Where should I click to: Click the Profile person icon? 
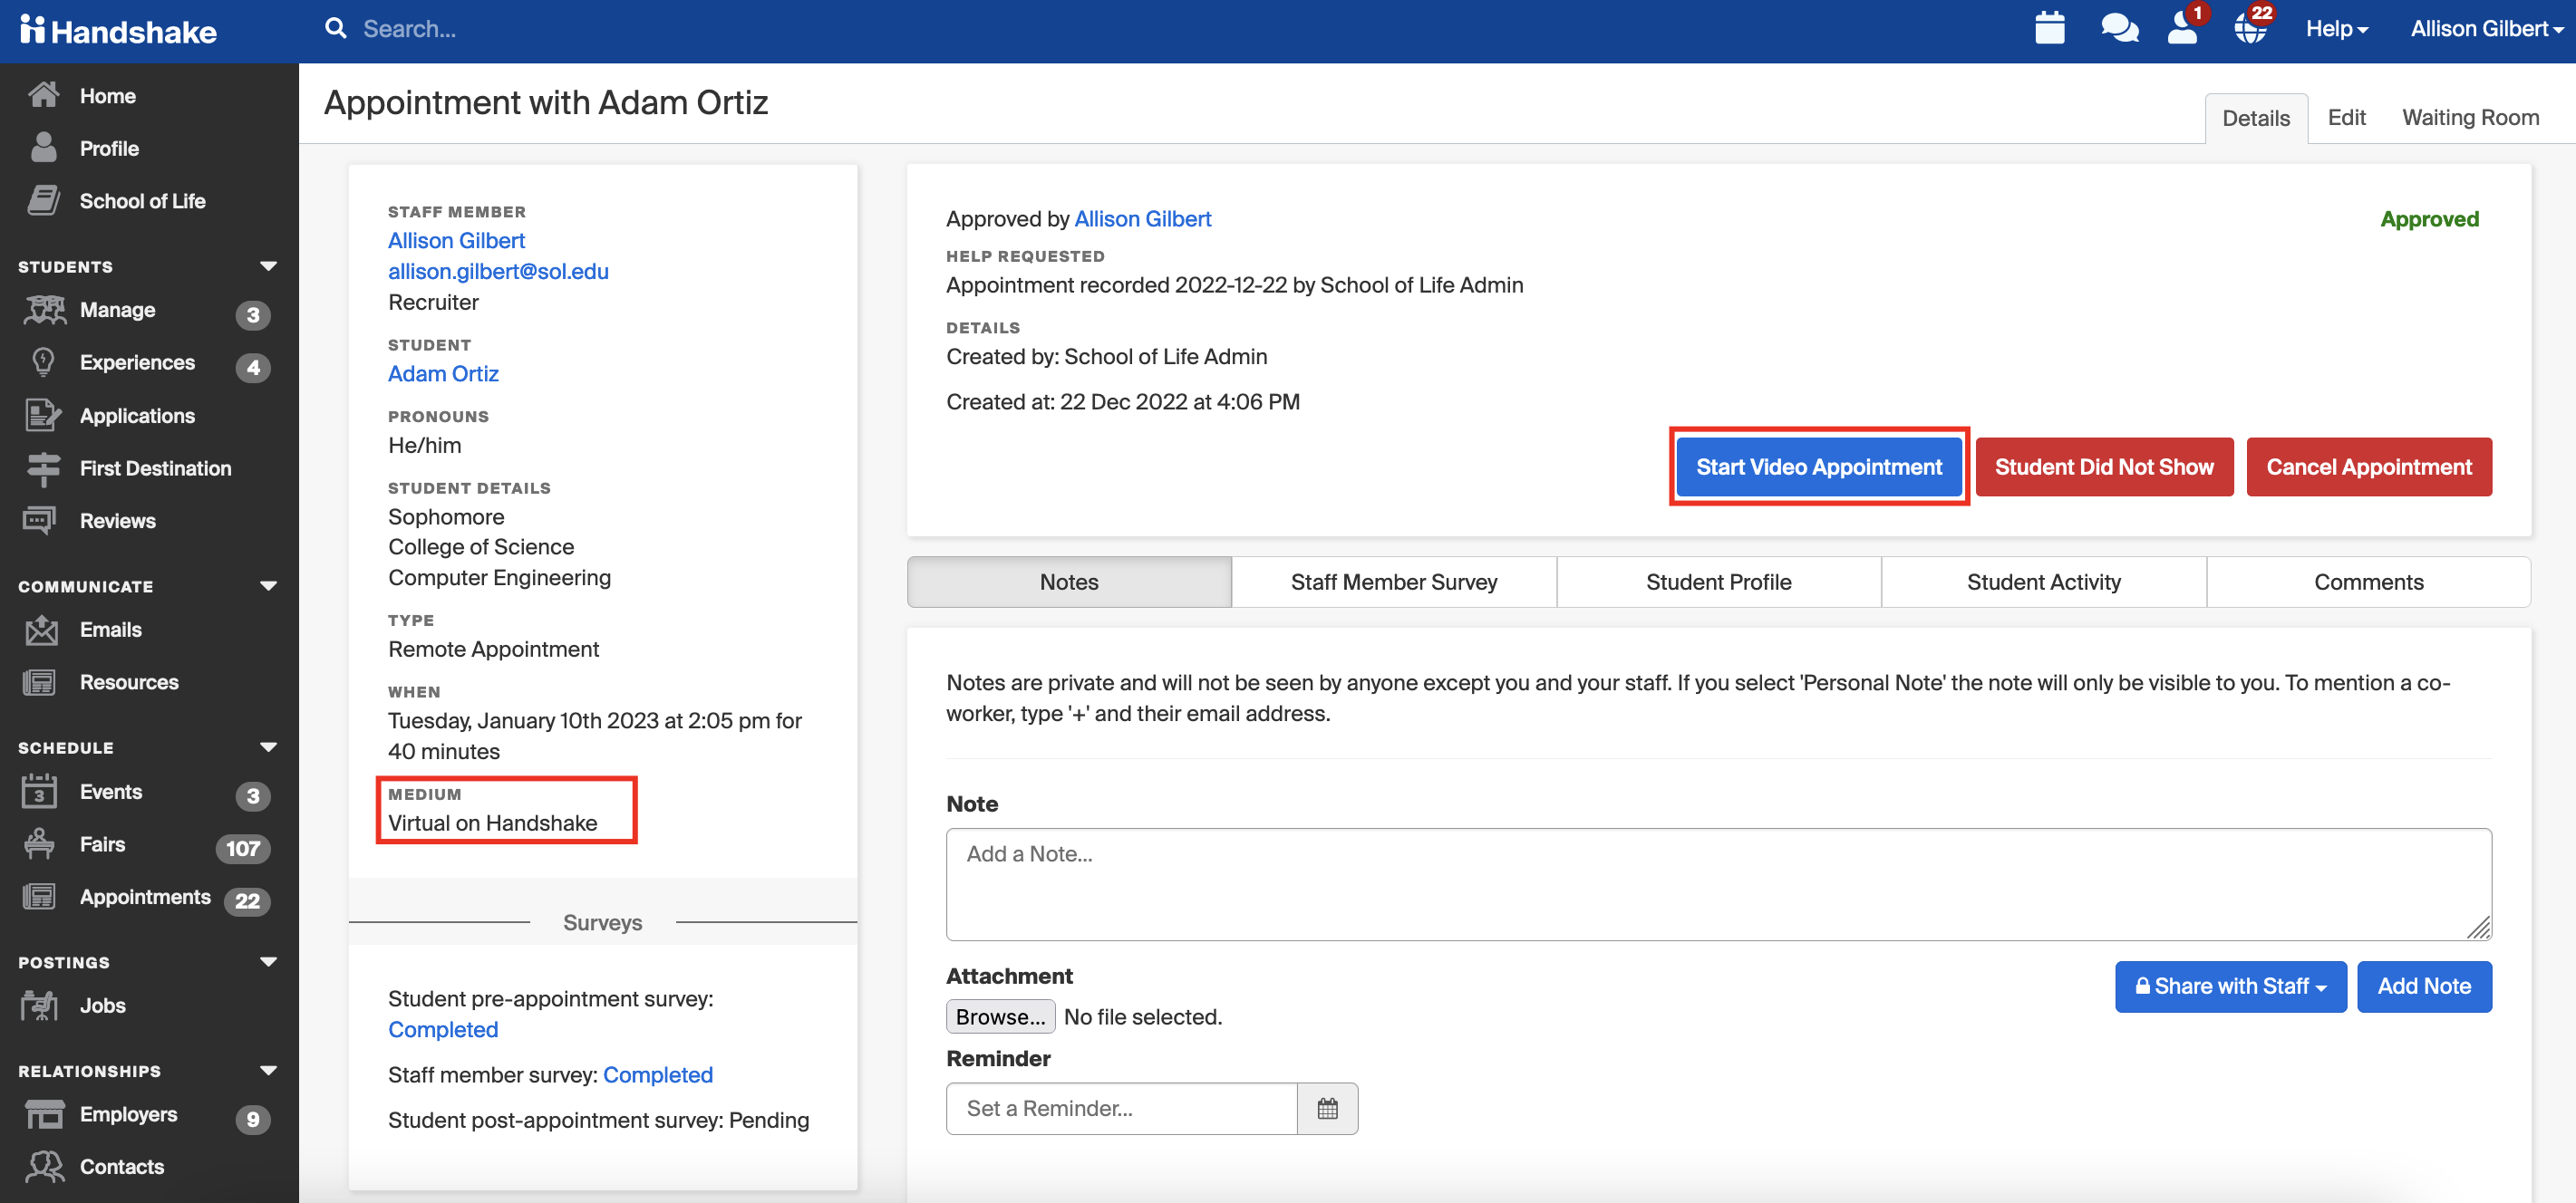point(43,148)
